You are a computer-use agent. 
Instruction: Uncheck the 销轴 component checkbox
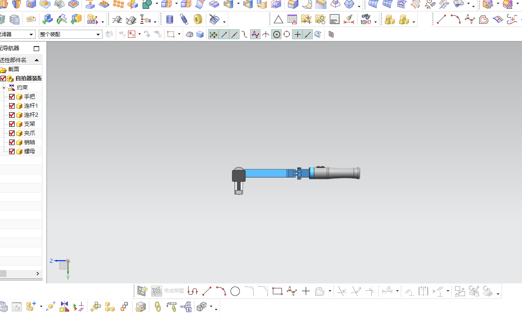point(12,142)
